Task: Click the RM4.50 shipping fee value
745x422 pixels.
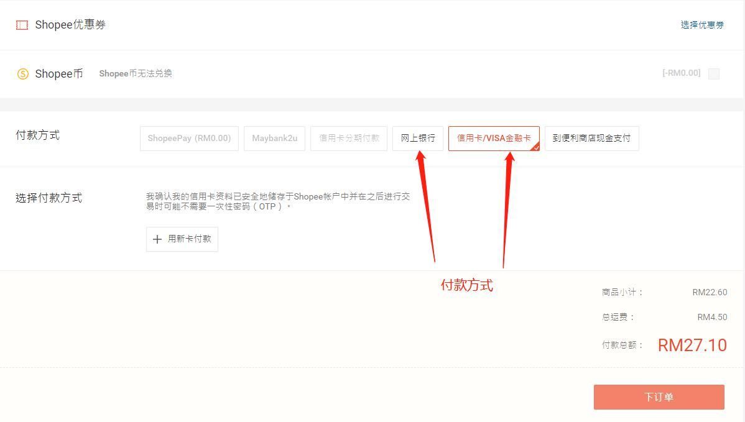Action: [x=712, y=317]
